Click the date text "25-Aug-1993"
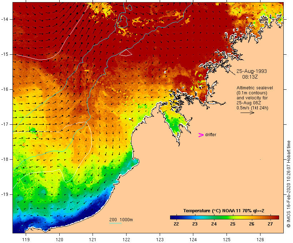 click(252, 71)
